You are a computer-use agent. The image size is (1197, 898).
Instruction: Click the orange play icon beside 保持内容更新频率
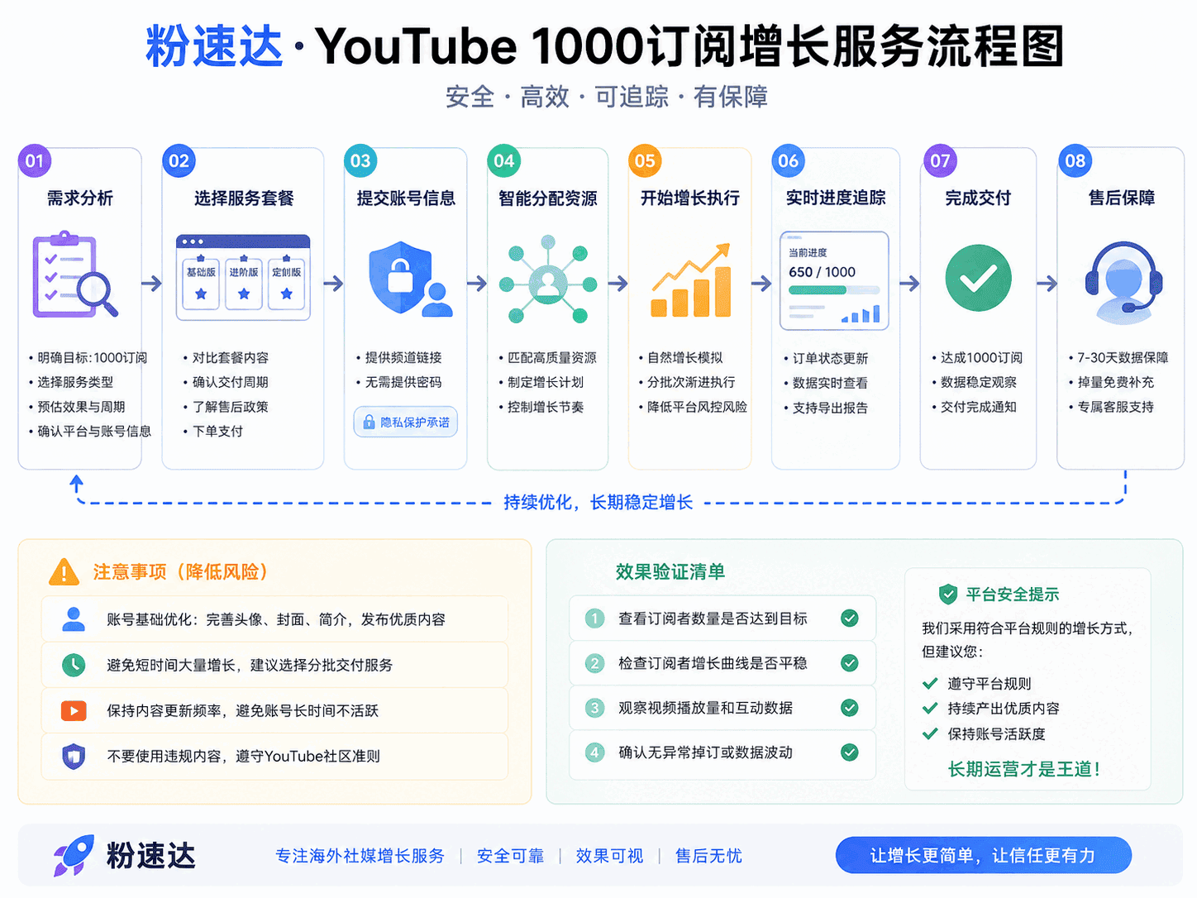74,710
